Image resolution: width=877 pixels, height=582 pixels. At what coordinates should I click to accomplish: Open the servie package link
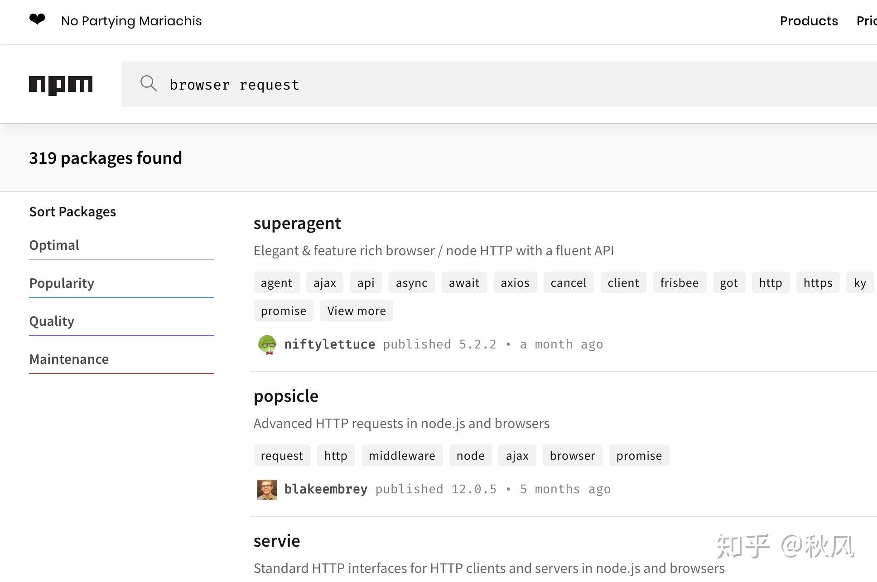(277, 541)
